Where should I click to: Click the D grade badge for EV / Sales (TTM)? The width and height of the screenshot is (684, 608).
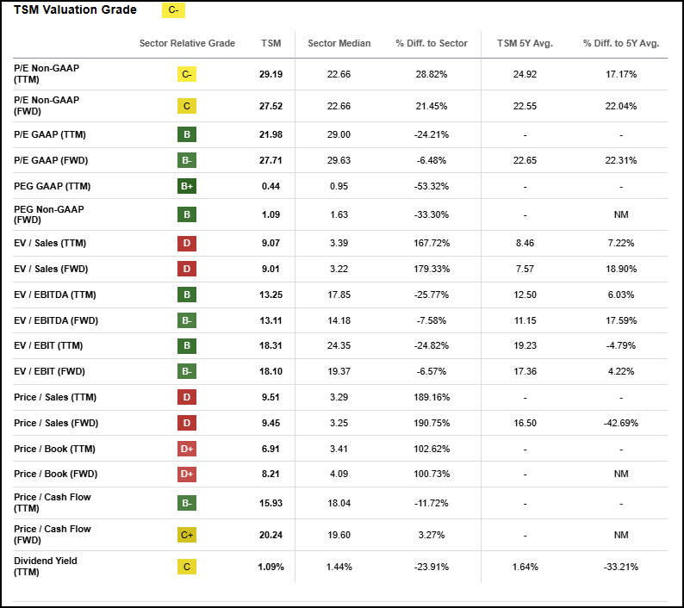[187, 243]
